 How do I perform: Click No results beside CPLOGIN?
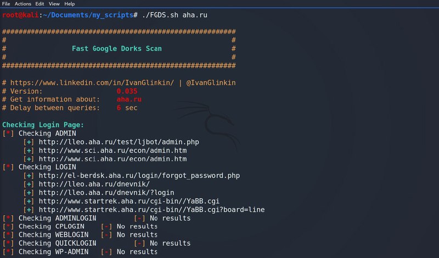click(137, 226)
